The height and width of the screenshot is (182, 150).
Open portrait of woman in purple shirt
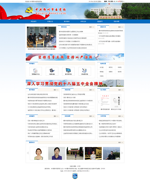coord(57,153)
